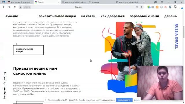Click the orange extension icon
This screenshot has height=104, width=185.
tap(157, 7)
